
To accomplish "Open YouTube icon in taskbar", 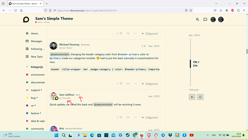I will pos(192,135).
